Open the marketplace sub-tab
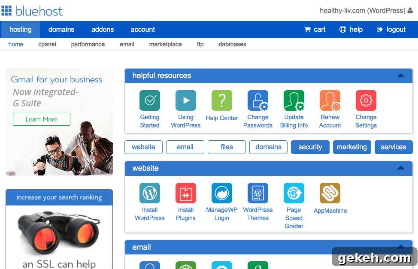Screen dimensions: 418x269 (165, 44)
